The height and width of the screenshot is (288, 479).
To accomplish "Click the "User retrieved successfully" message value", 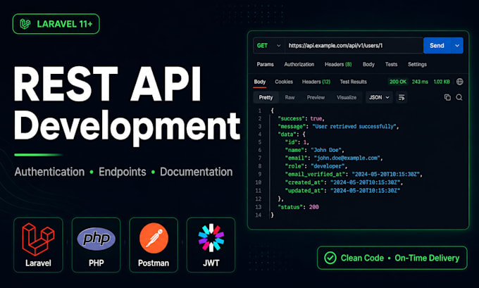I will [x=354, y=127].
